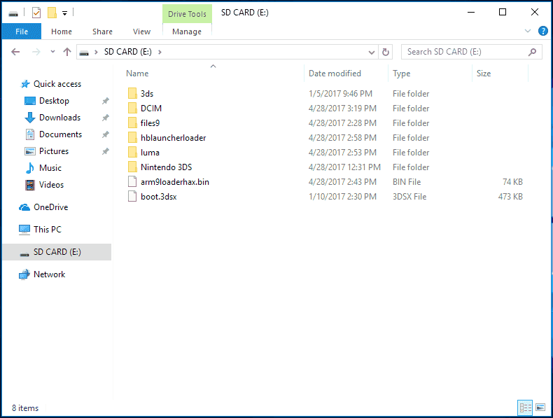This screenshot has width=553, height=418.
Task: Open the Share ribbon tab
Action: point(102,32)
